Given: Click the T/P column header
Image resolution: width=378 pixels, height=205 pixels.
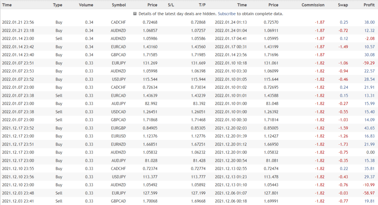Looking at the screenshot, I should coord(202,5).
